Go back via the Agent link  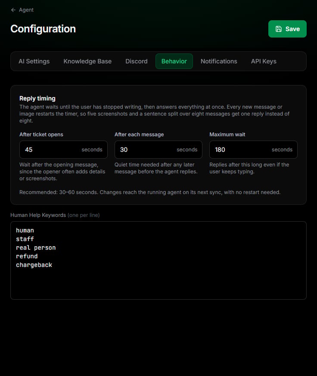[x=26, y=10]
